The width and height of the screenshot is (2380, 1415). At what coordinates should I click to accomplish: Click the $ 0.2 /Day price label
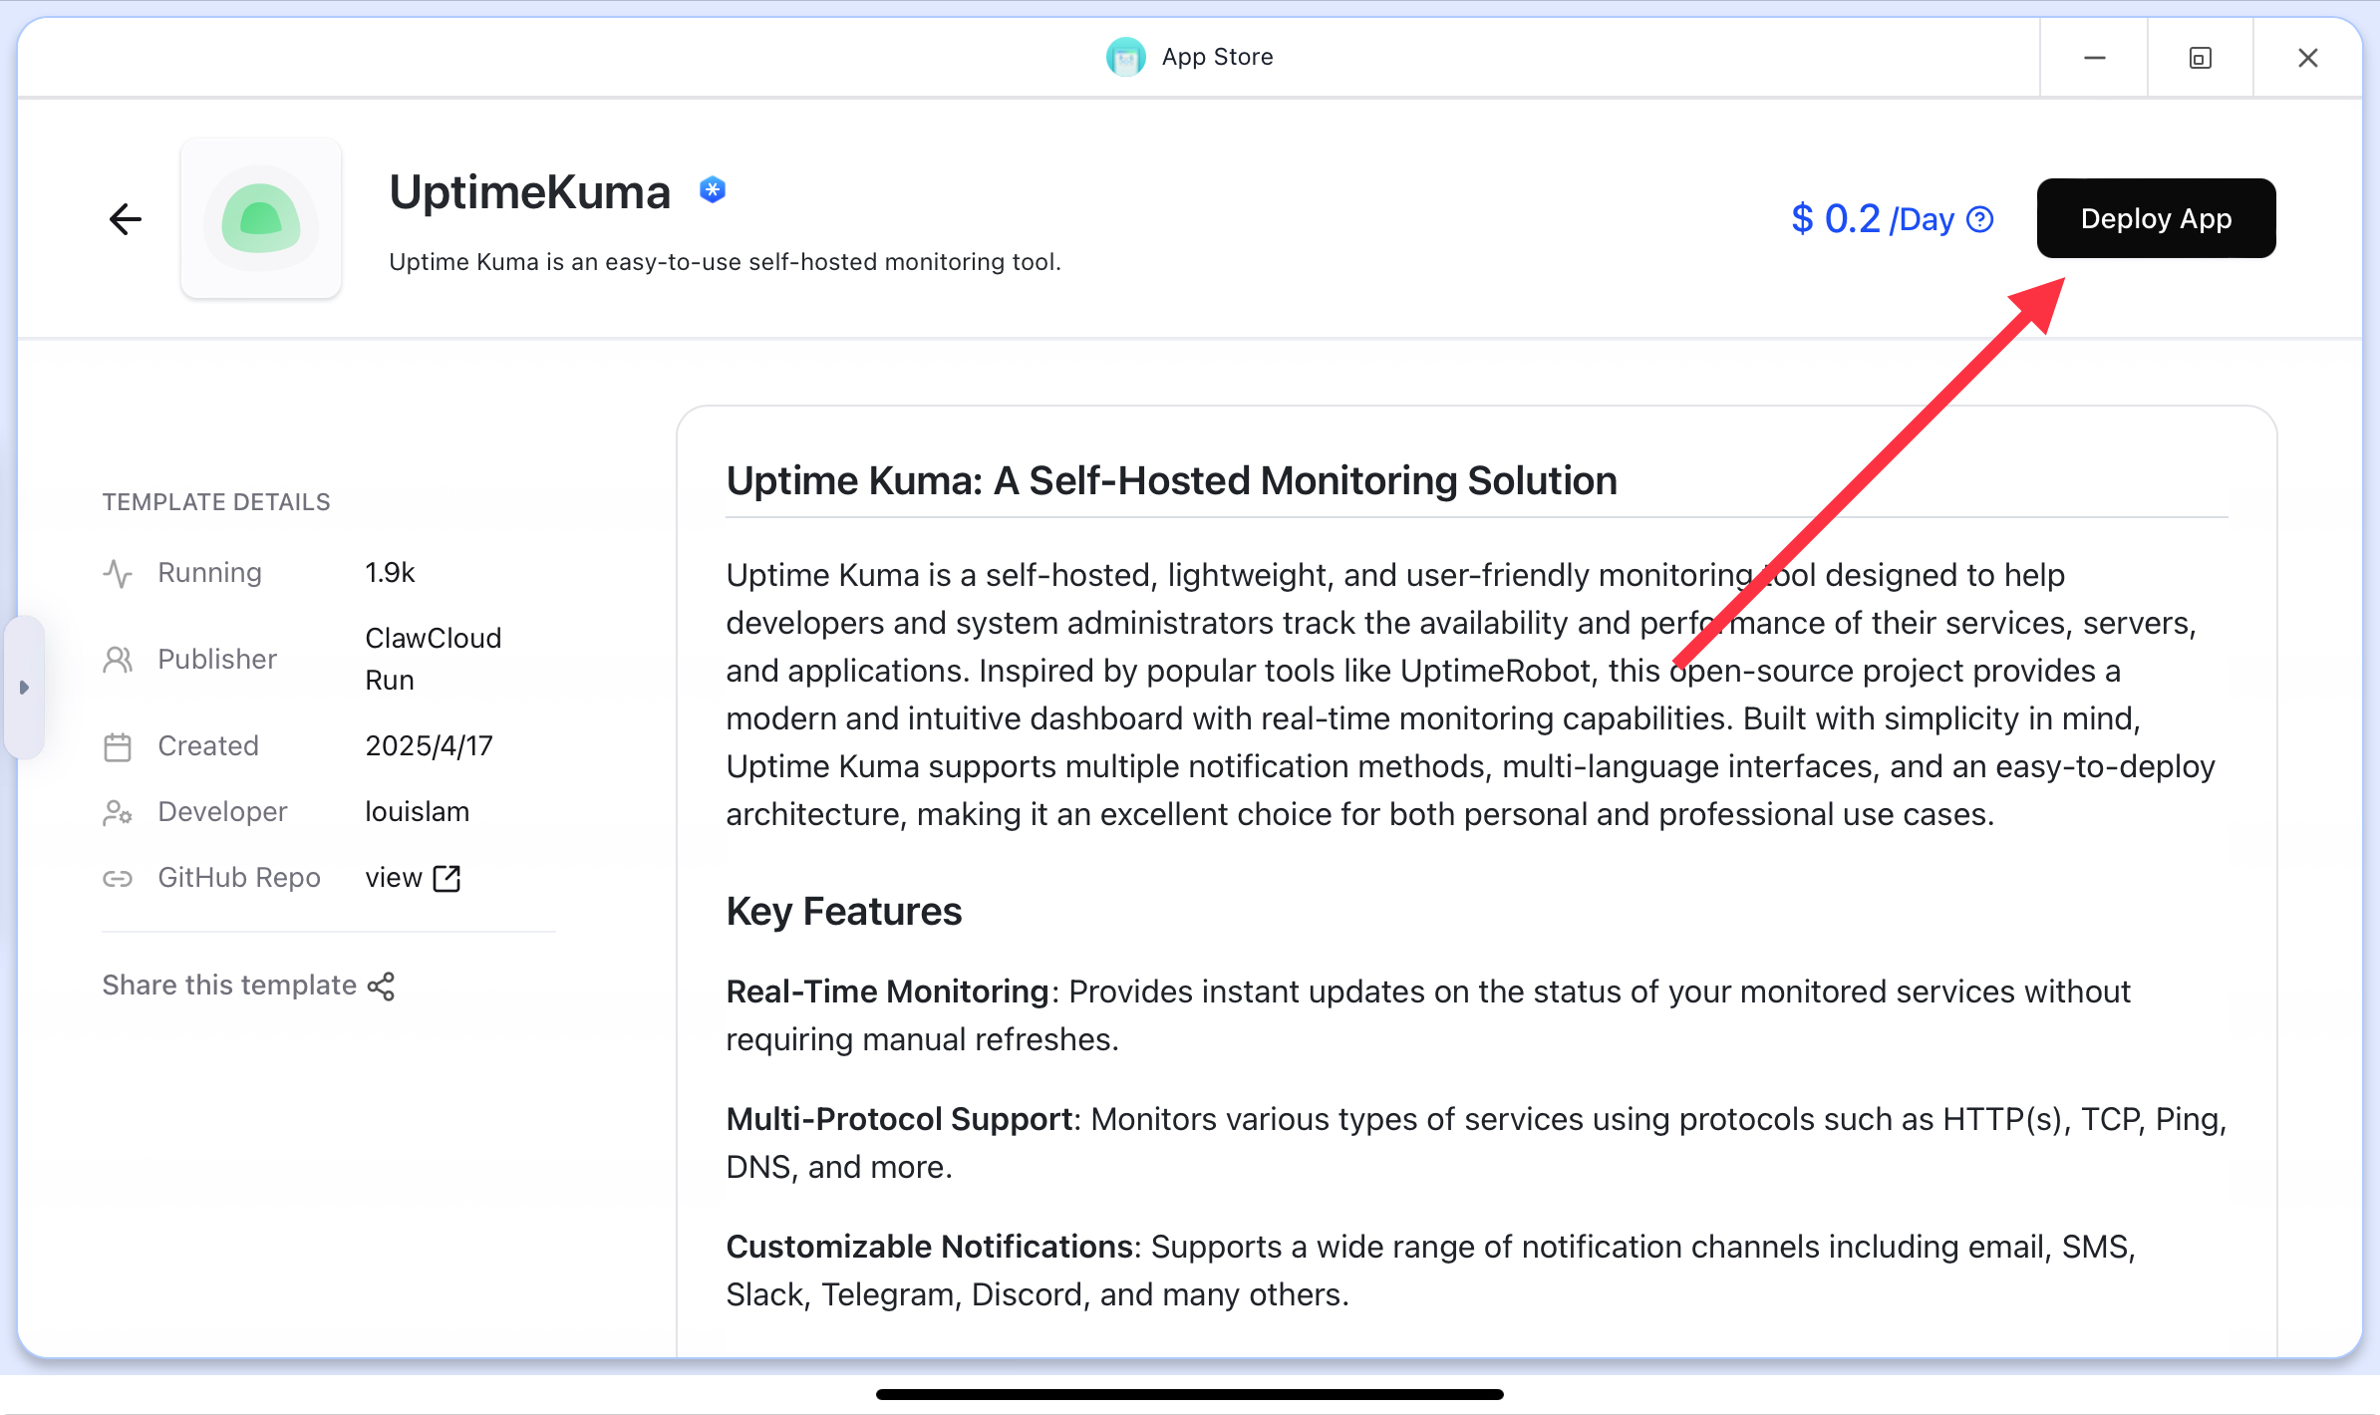pos(1873,219)
